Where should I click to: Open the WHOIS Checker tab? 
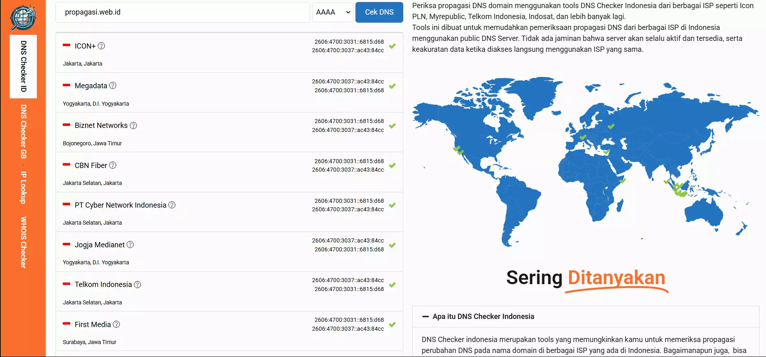[23, 242]
